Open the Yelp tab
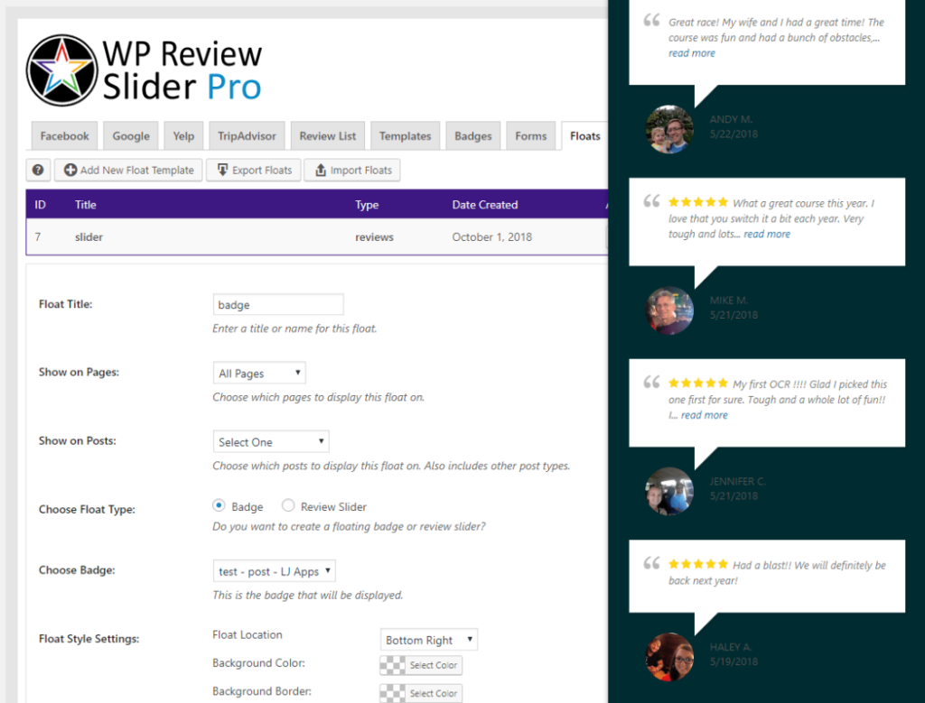The width and height of the screenshot is (925, 703). (x=183, y=136)
